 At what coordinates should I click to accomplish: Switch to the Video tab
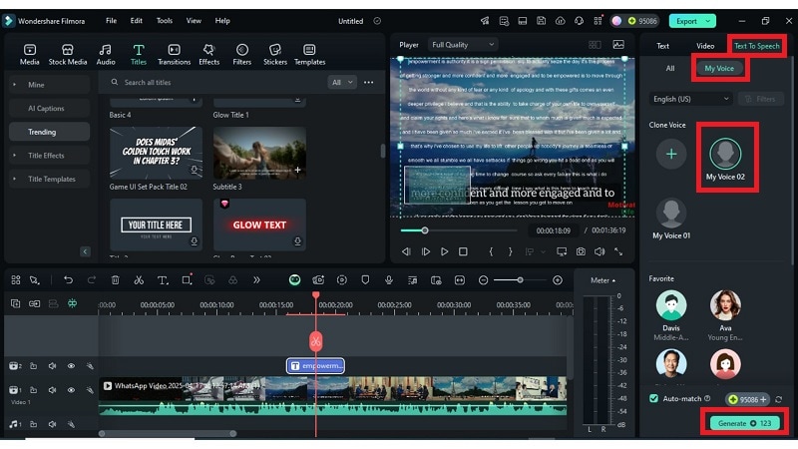tap(705, 46)
